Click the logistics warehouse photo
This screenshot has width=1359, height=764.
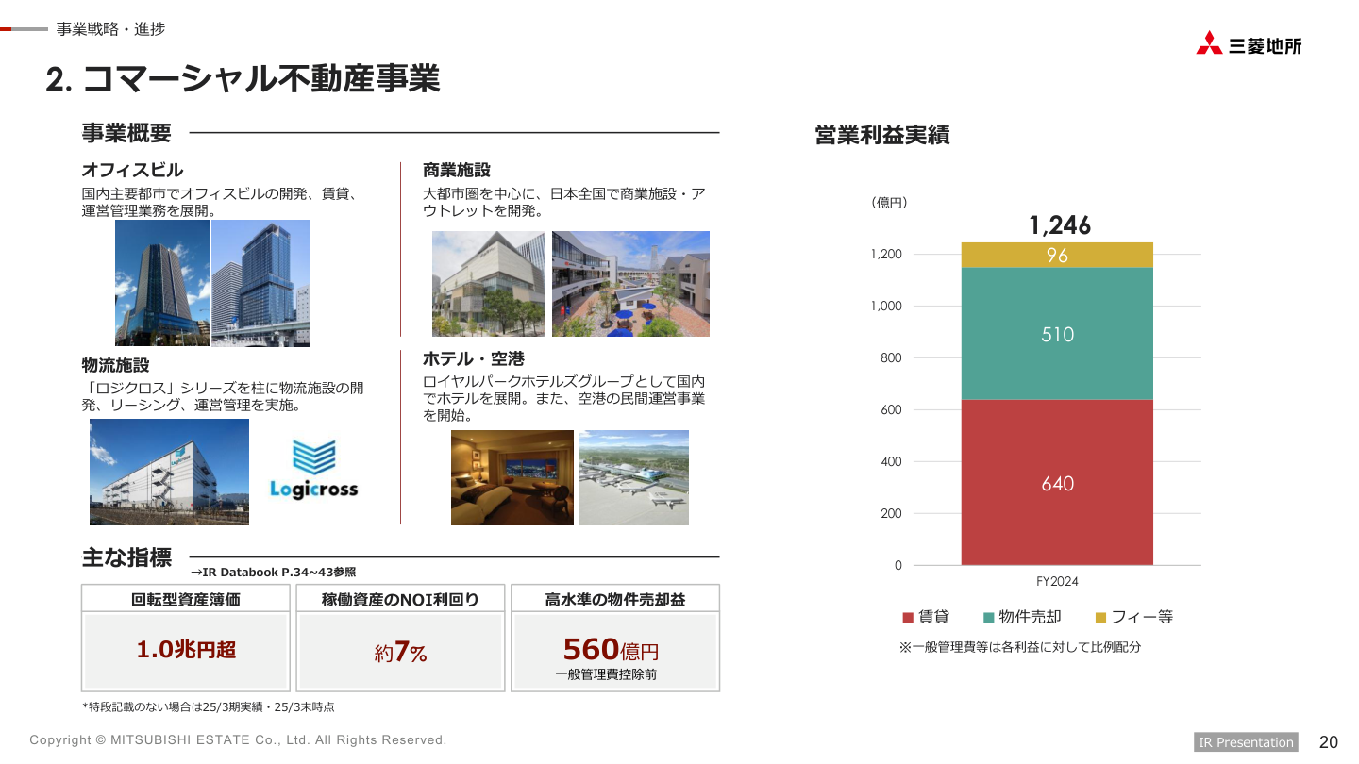(169, 472)
